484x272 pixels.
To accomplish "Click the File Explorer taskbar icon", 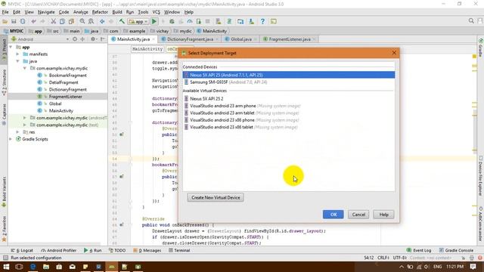I will tap(45, 267).
